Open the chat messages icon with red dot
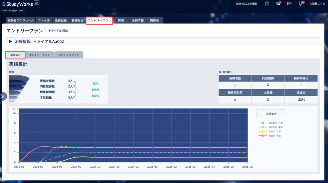 [x=278, y=4]
